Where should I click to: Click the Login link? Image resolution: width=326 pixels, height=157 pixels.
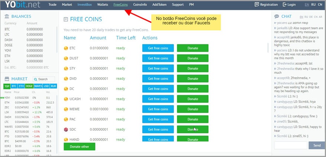pos(292,4)
